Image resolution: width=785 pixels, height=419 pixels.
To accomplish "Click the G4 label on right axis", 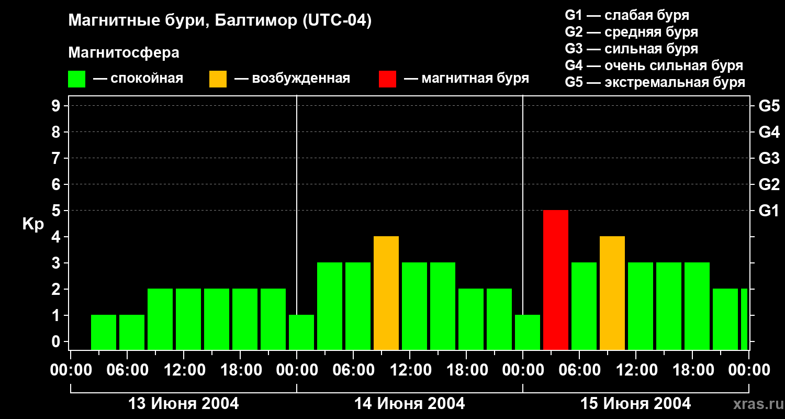I will click(x=769, y=132).
